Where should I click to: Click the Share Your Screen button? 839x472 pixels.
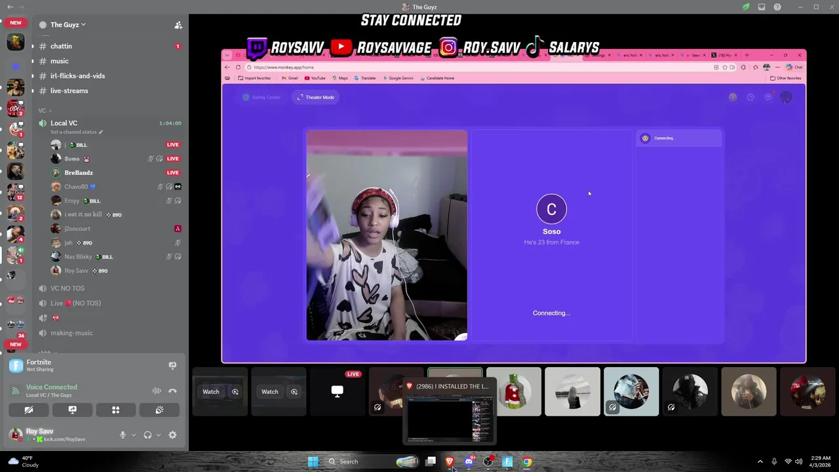pyautogui.click(x=72, y=410)
